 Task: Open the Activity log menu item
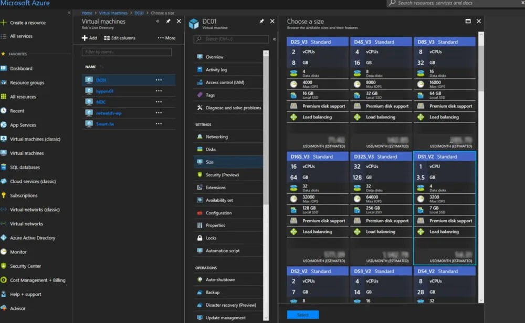pyautogui.click(x=216, y=69)
